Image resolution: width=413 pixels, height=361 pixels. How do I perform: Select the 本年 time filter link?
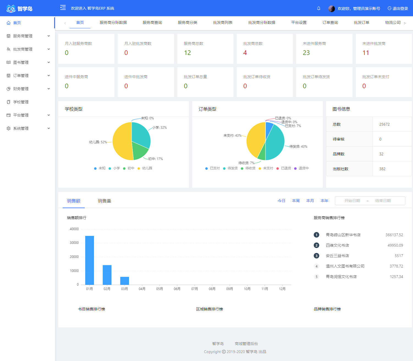[x=324, y=201]
